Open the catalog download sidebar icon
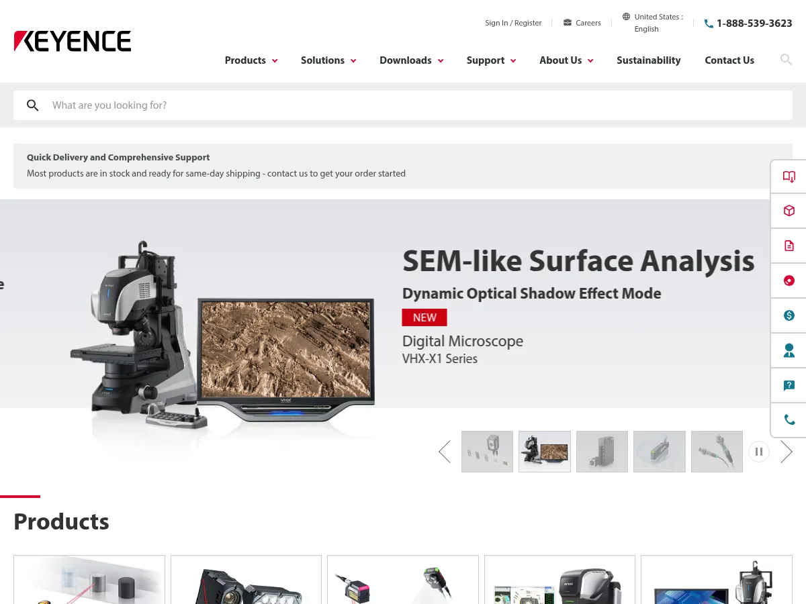The height and width of the screenshot is (604, 806). click(x=789, y=176)
